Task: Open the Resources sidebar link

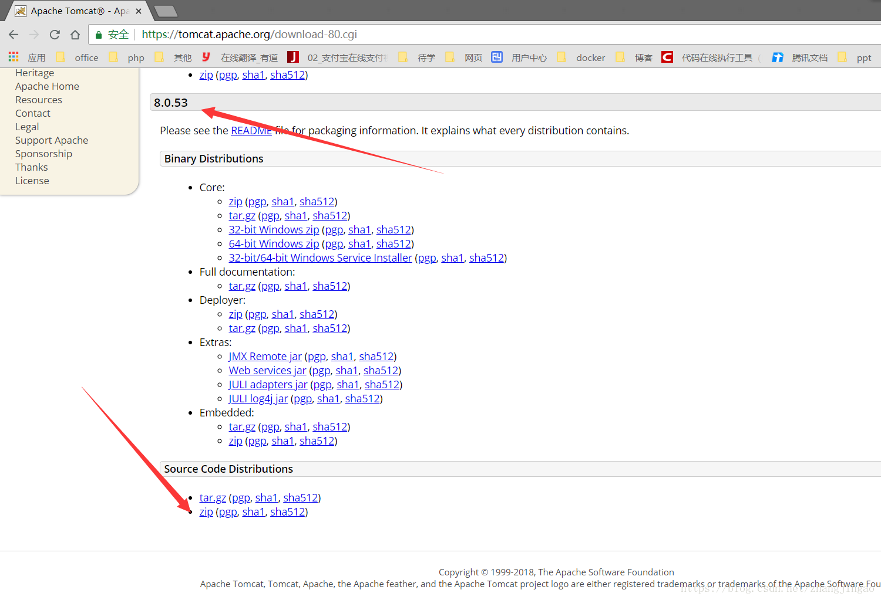Action: click(x=39, y=100)
